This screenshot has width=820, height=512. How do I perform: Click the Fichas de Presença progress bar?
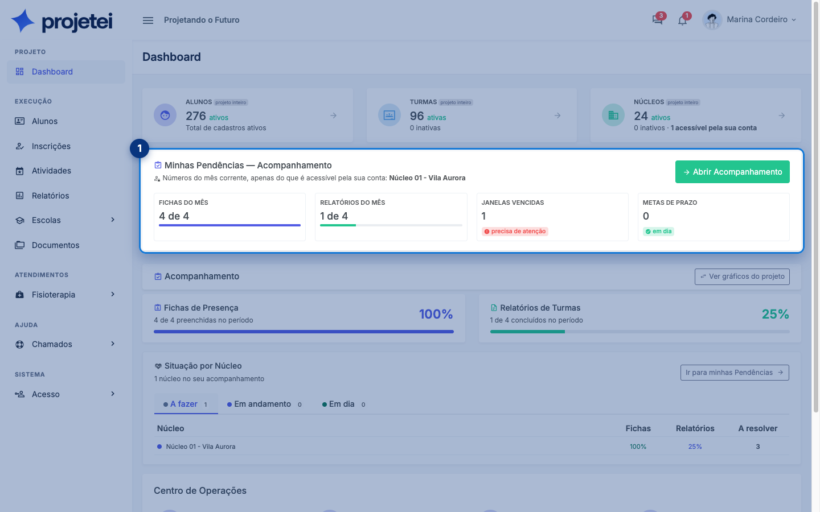(x=304, y=332)
